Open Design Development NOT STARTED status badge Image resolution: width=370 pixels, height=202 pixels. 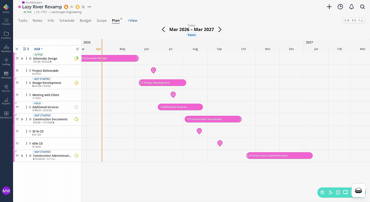tap(42, 79)
